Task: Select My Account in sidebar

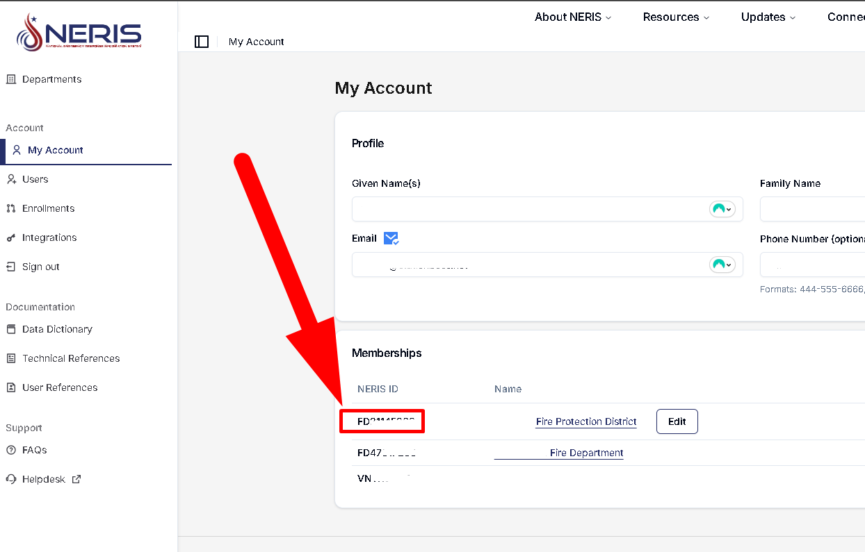Action: click(x=55, y=150)
